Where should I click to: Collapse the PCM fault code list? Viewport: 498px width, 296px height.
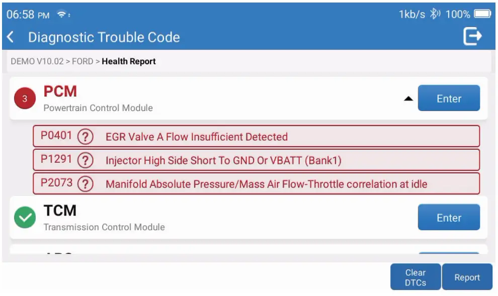point(408,98)
